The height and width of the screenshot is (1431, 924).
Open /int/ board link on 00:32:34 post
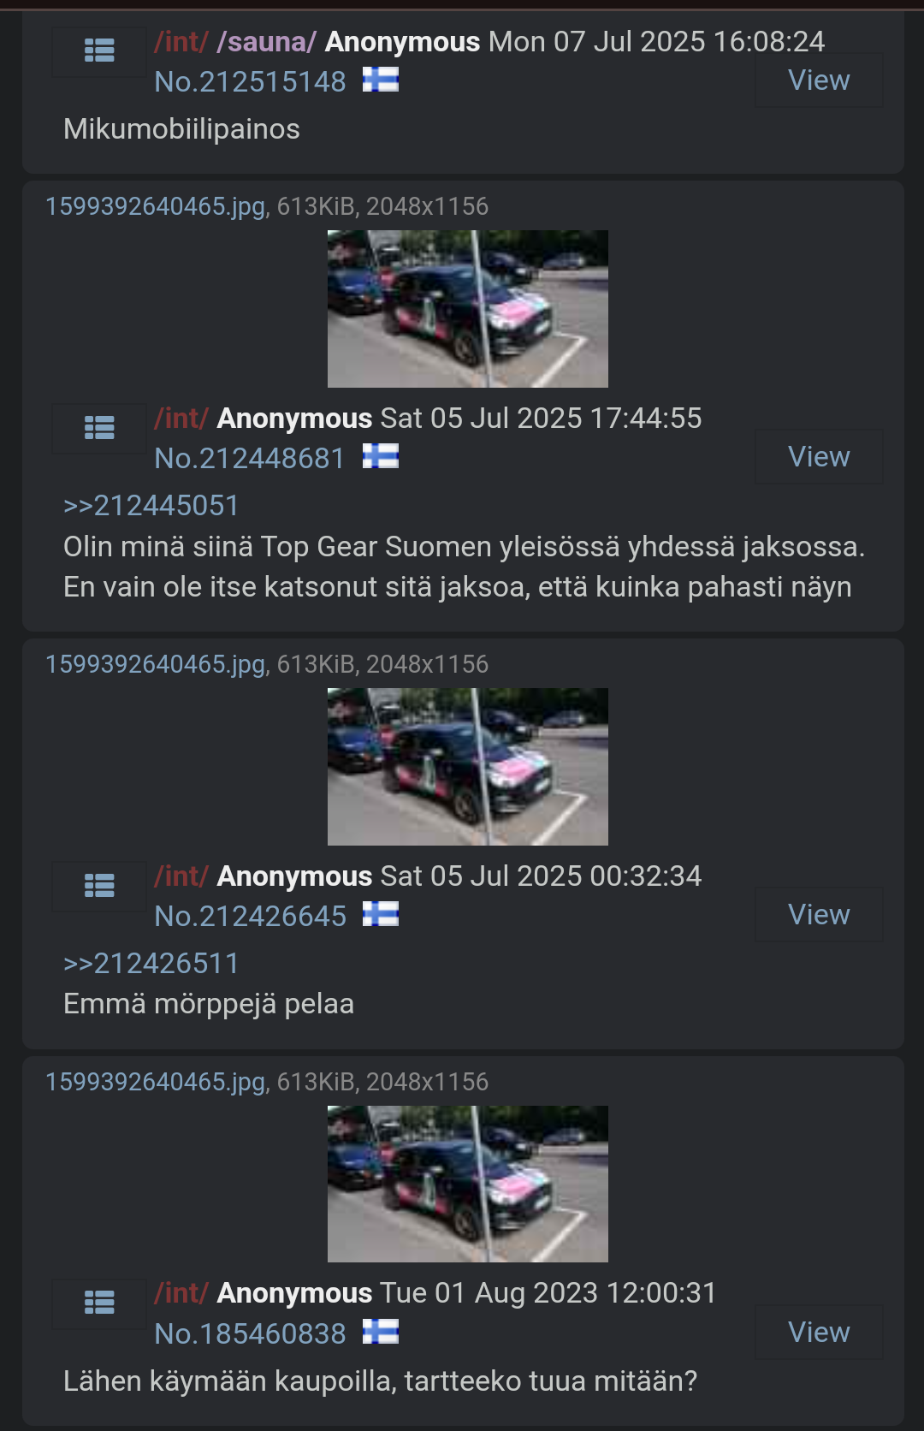[181, 876]
